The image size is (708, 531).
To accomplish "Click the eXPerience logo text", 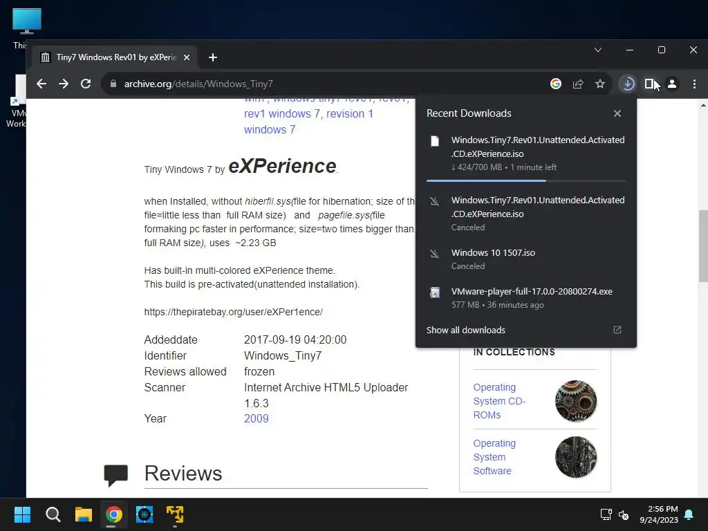I will pyautogui.click(x=283, y=166).
